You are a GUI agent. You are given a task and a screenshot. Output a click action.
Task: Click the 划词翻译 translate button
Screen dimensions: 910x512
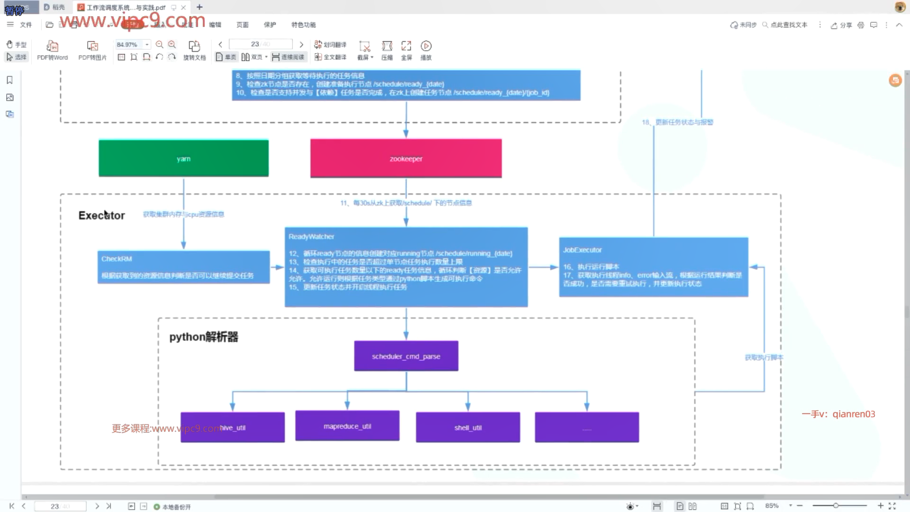point(330,45)
